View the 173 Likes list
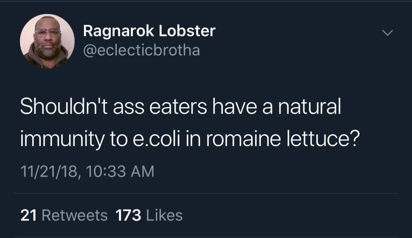Viewport: 412px width, 238px height. tap(149, 215)
